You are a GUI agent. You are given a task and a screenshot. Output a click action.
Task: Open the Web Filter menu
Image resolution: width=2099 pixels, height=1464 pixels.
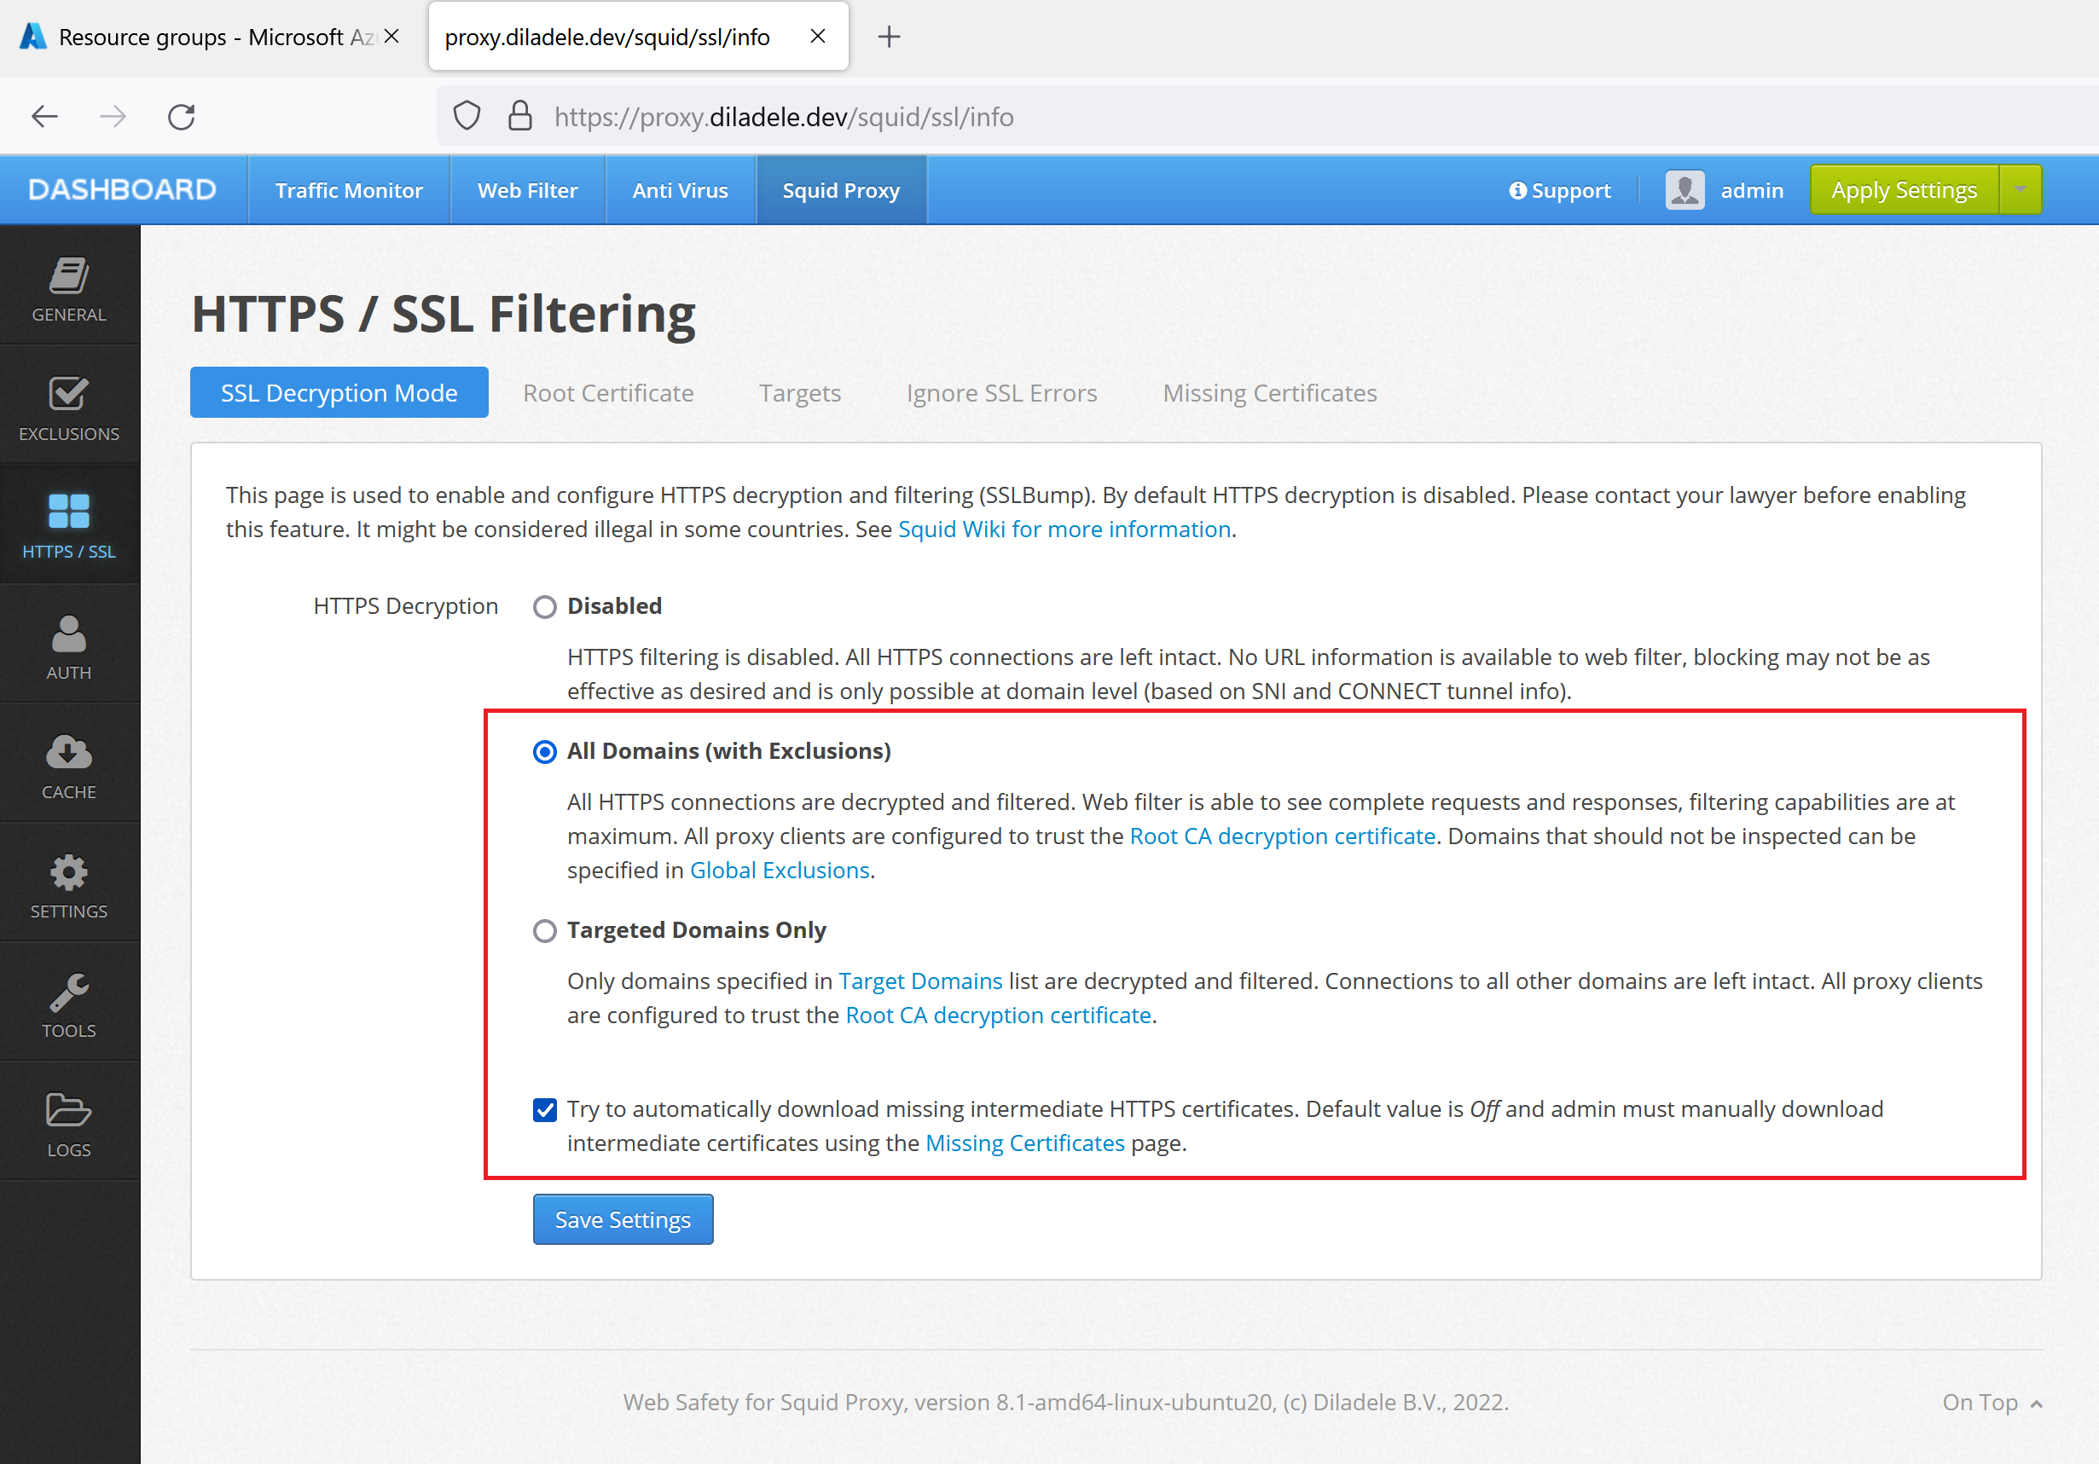coord(527,190)
